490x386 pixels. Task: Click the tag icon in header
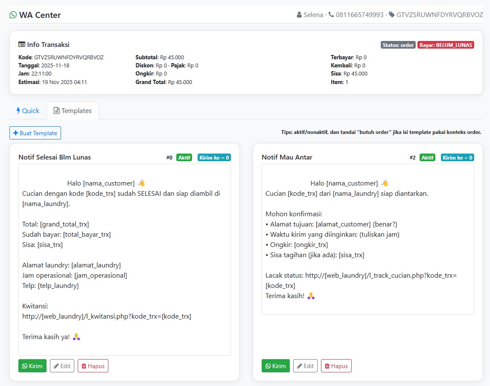[x=392, y=15]
